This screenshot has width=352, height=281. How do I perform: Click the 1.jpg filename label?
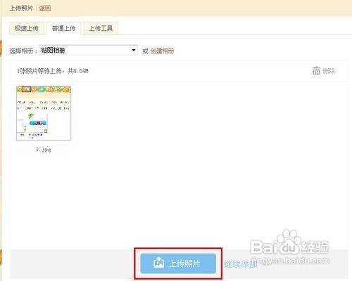point(44,149)
